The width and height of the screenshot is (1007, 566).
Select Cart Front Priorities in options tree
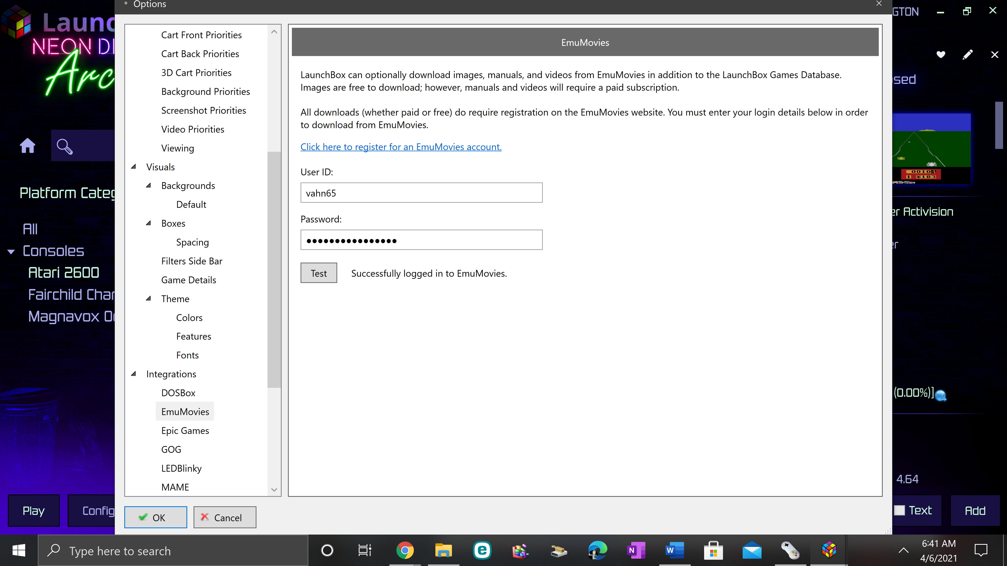coord(201,35)
